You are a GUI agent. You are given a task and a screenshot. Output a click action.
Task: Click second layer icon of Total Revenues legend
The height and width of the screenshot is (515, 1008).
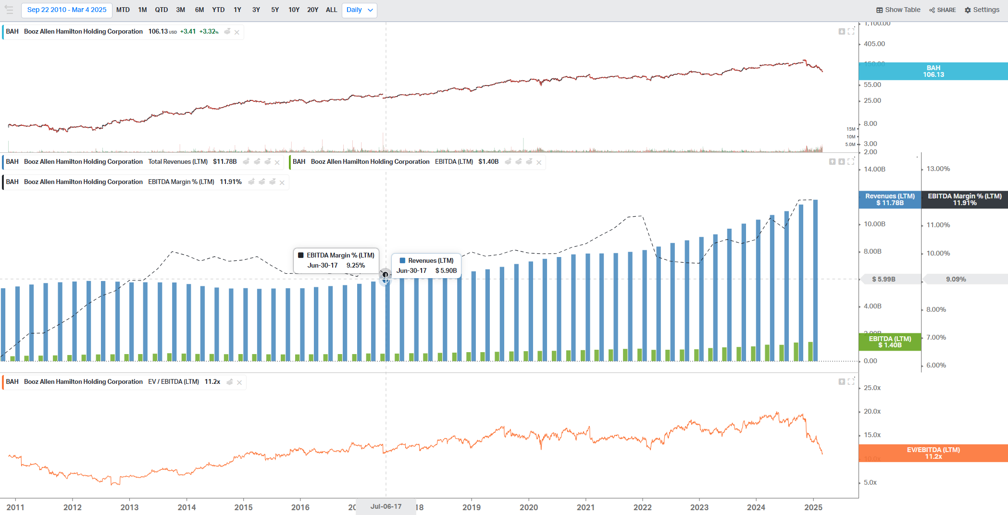[x=257, y=161]
